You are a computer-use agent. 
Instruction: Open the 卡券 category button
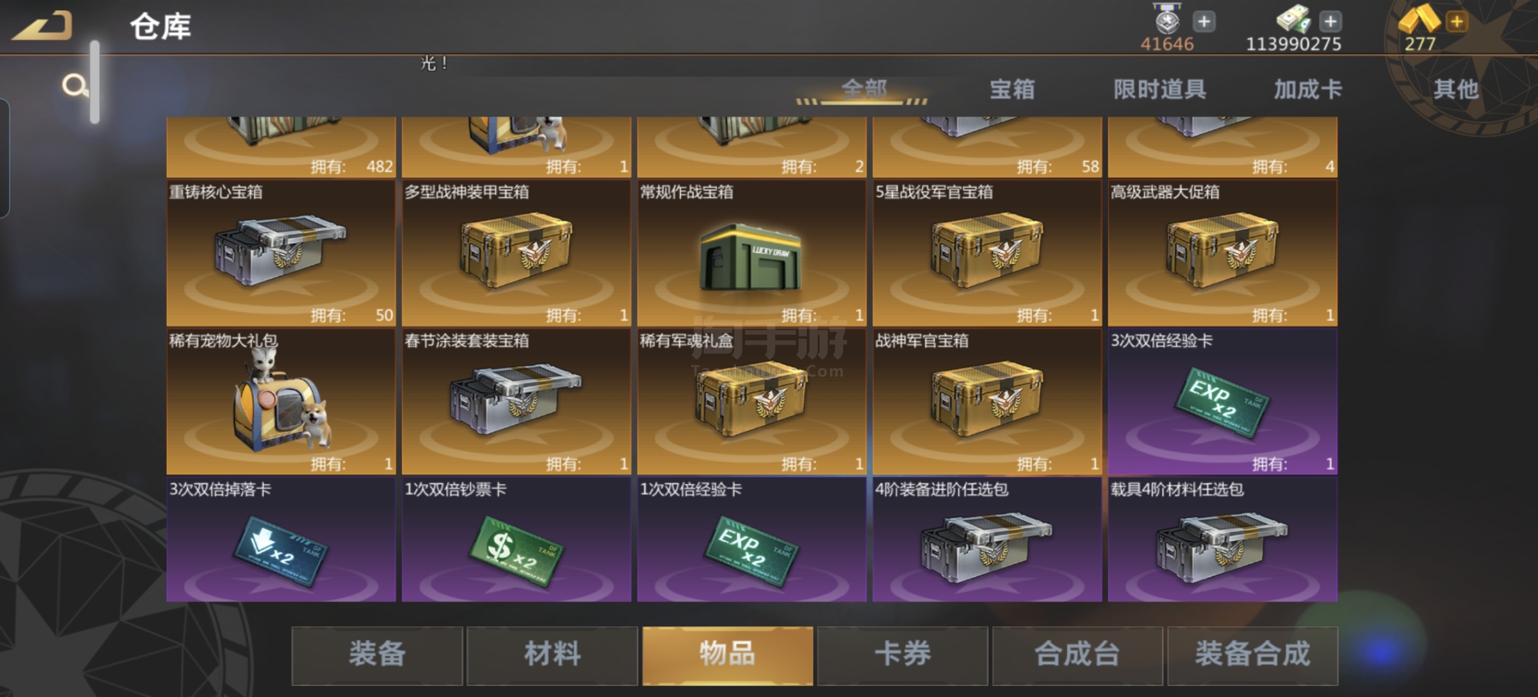click(902, 655)
